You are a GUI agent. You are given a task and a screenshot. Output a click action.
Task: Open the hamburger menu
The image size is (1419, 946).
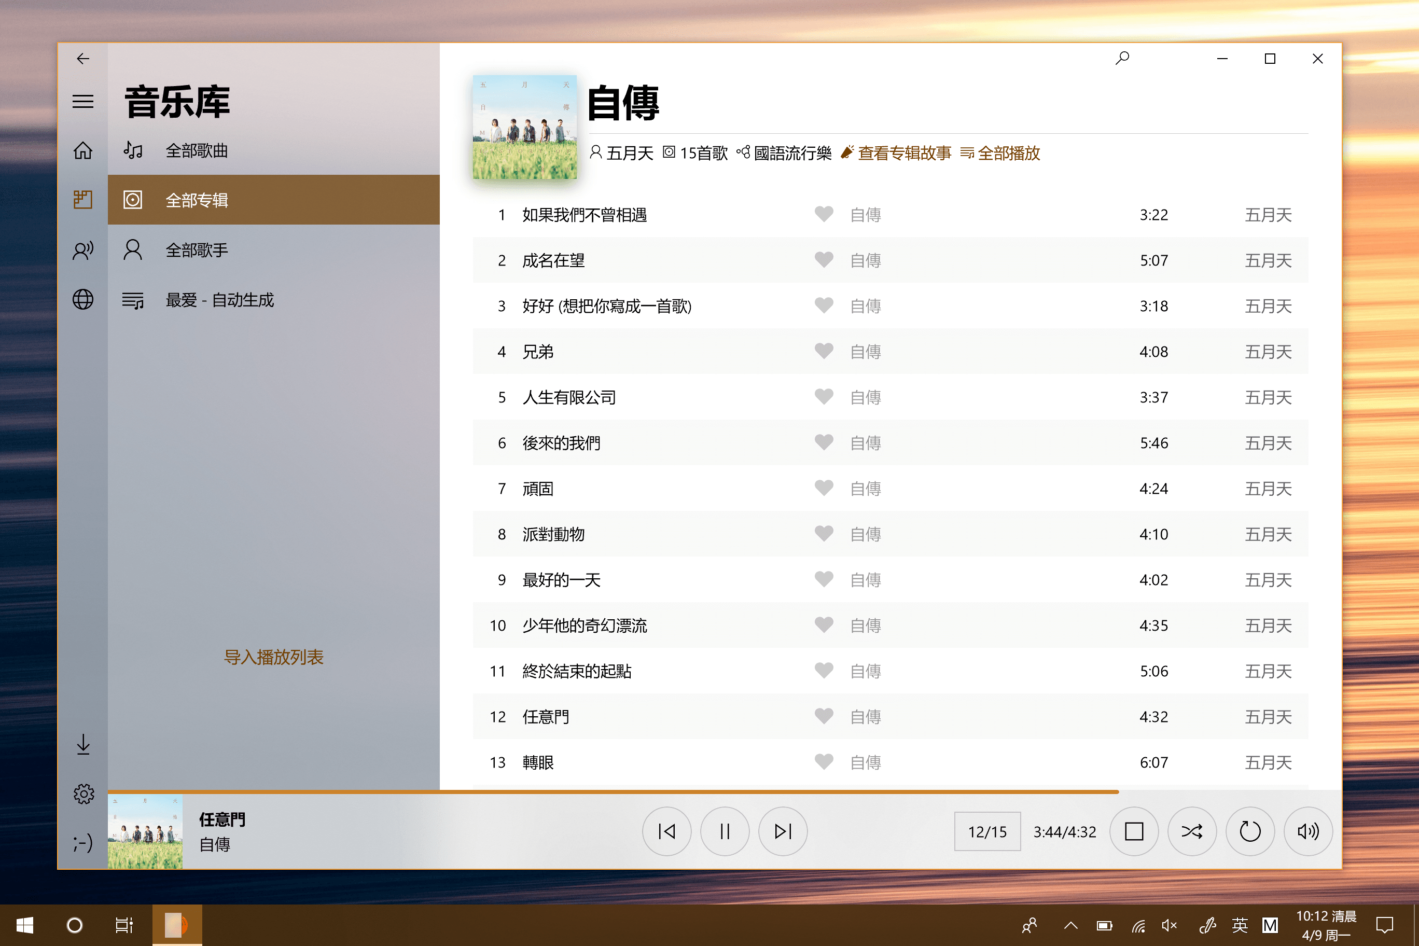[x=84, y=101]
